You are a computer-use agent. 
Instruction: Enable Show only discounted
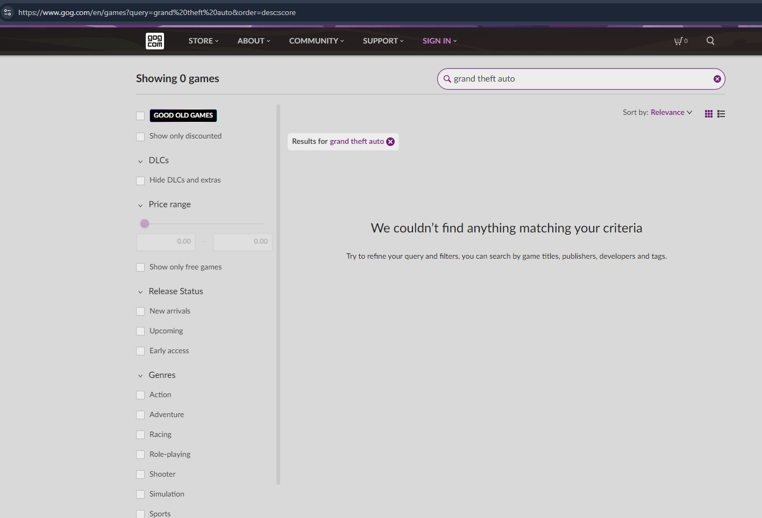tap(140, 137)
